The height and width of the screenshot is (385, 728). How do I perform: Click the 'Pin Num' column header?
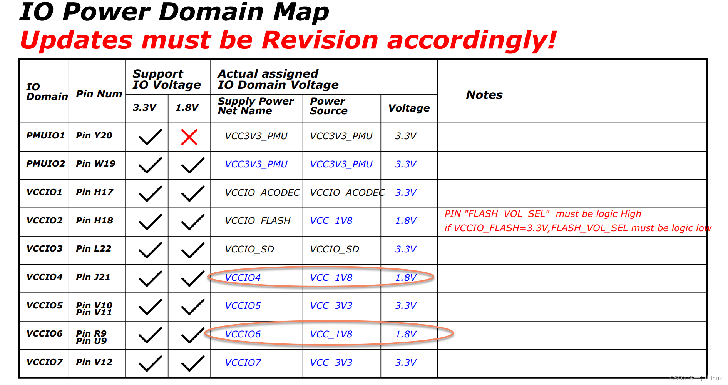click(99, 94)
